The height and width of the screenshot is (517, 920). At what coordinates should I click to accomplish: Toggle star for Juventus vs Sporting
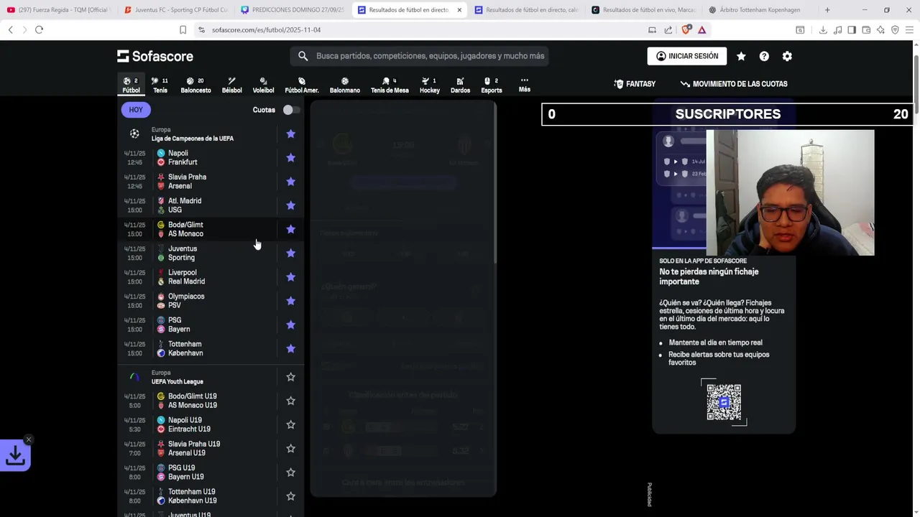point(290,253)
